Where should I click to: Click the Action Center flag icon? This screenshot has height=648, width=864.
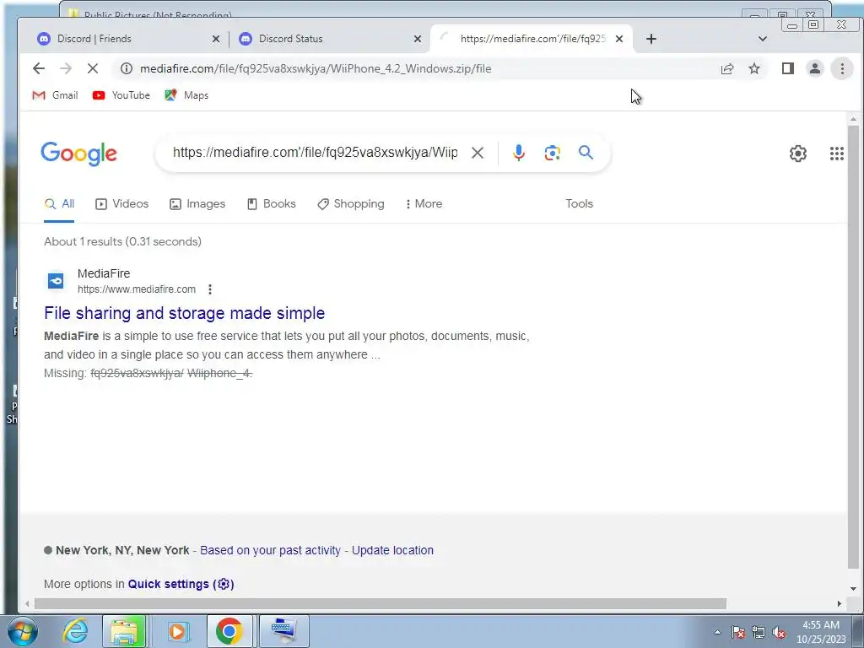coord(738,632)
